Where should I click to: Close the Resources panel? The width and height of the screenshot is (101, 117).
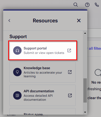coord(79,21)
